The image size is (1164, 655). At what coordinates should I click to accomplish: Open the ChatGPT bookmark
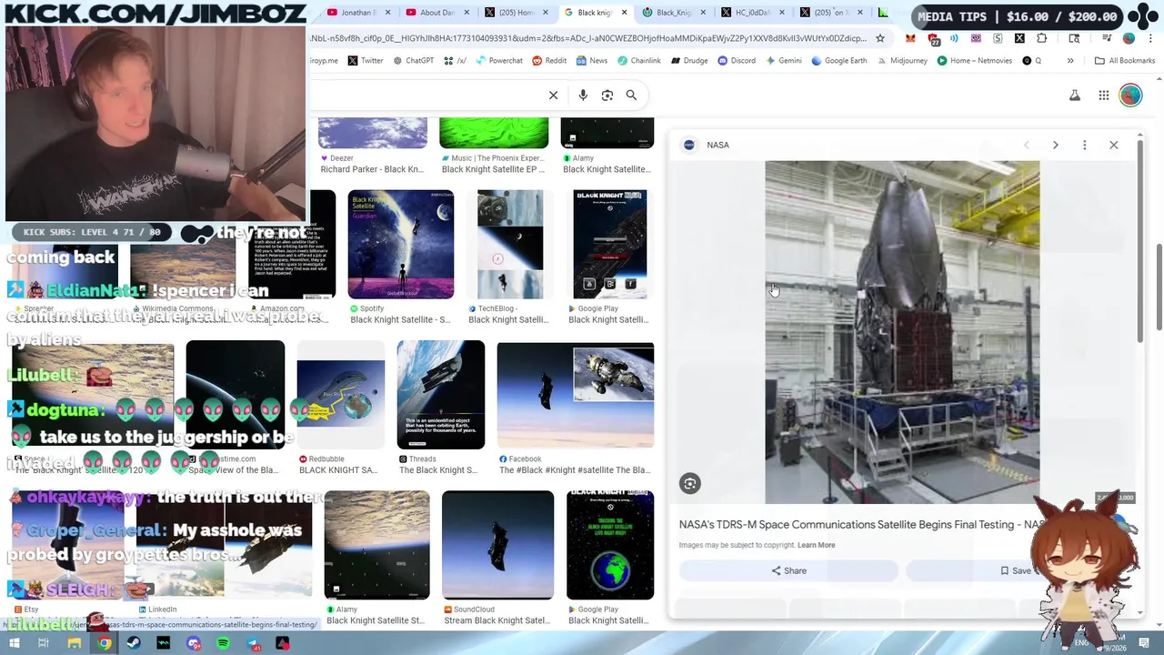tap(414, 61)
